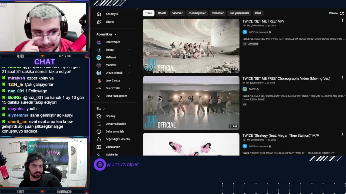Click Filtreler button text
This screenshot has width=346, height=194.
334,13
